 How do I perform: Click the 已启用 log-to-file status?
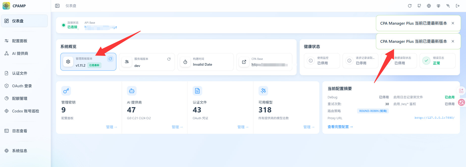click(450, 97)
